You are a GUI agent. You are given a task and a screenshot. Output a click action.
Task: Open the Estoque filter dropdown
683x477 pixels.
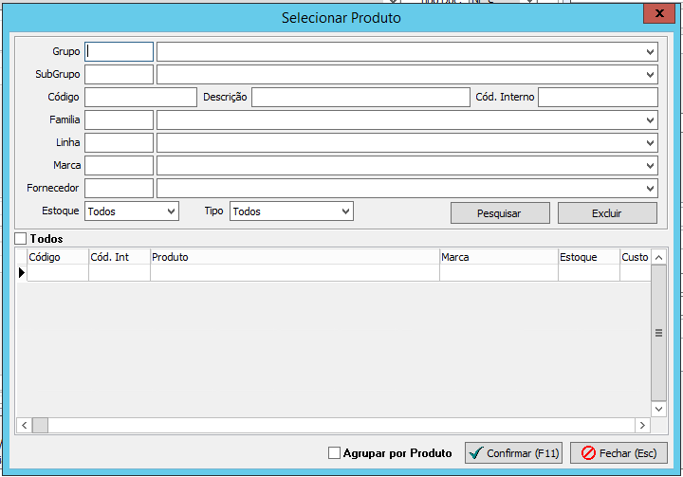point(171,211)
